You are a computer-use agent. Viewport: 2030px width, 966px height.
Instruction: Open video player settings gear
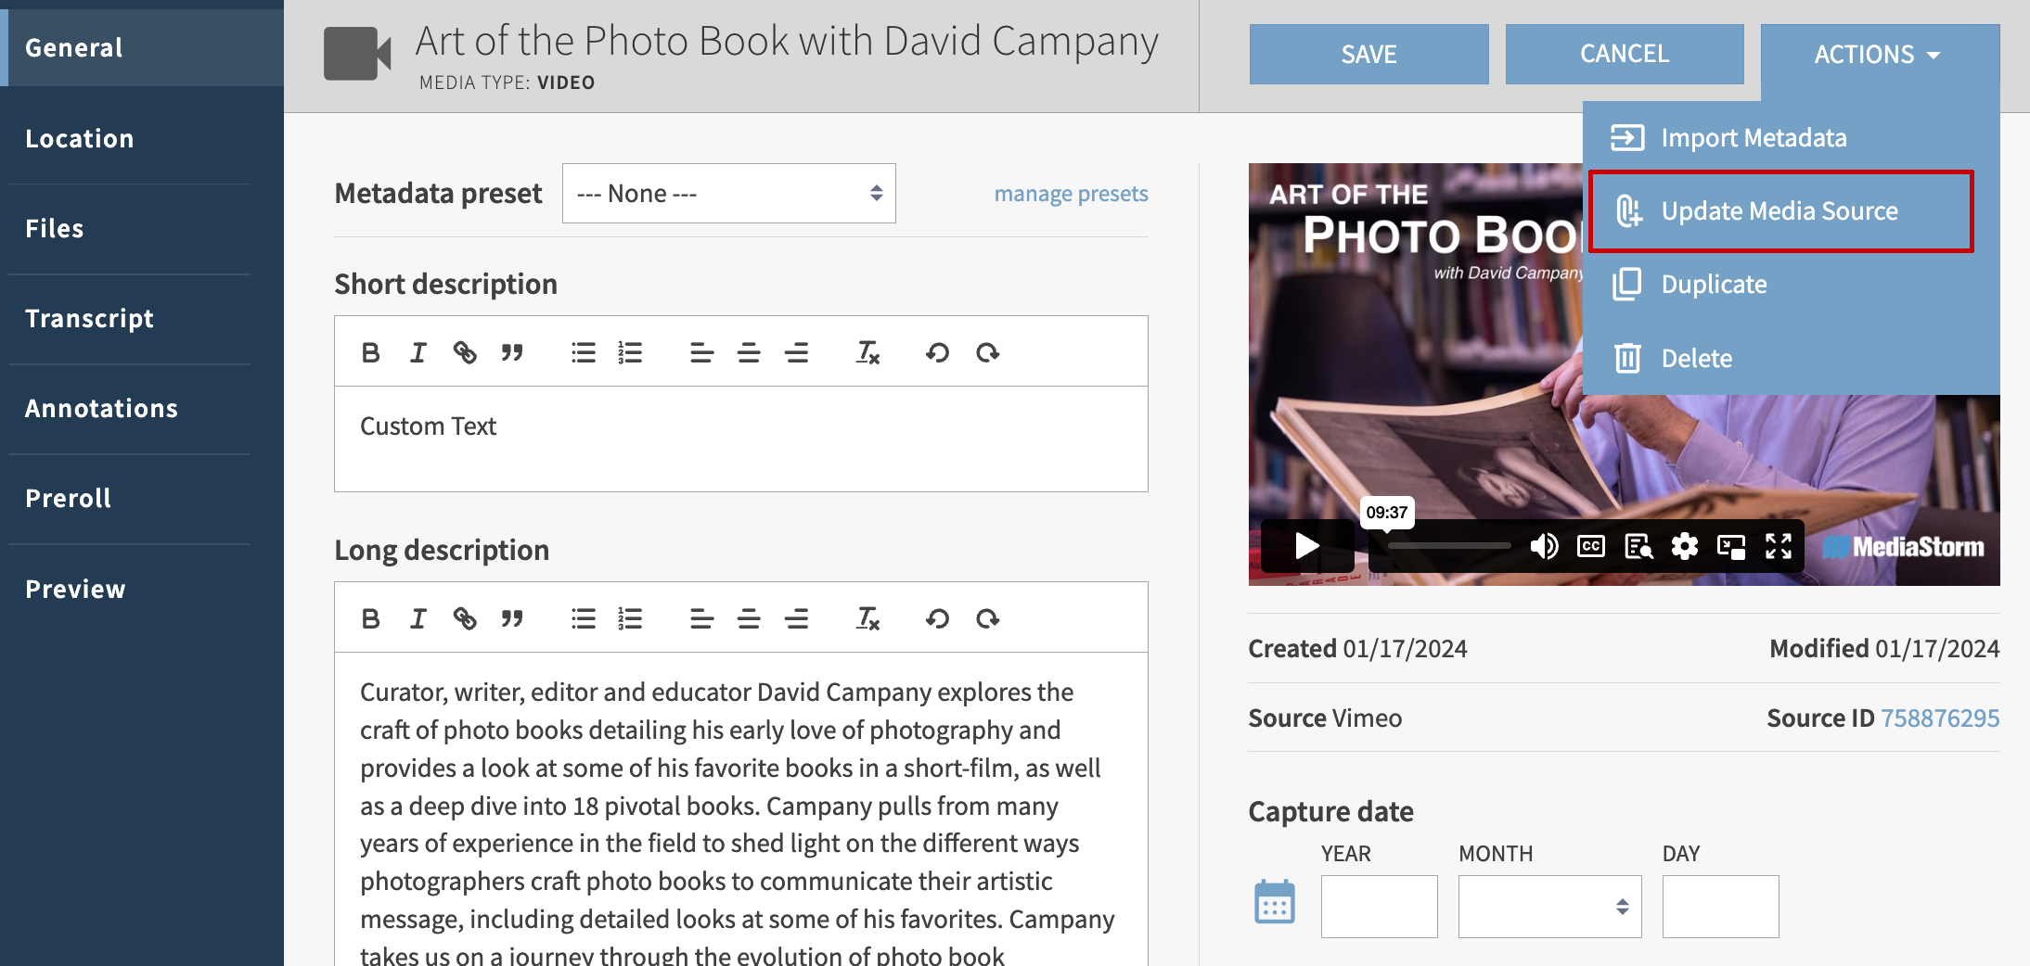[x=1684, y=546]
